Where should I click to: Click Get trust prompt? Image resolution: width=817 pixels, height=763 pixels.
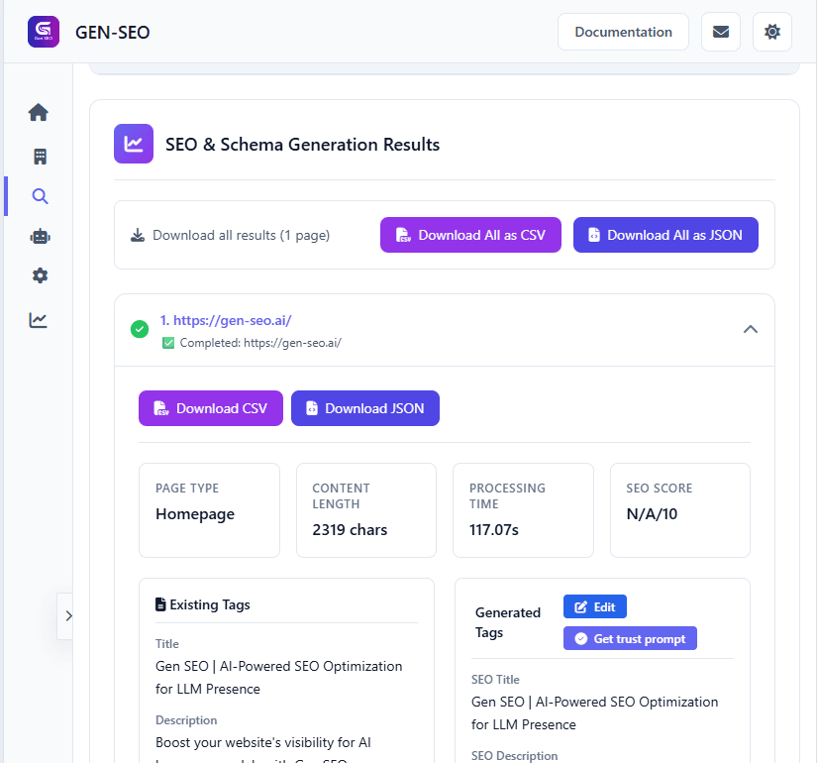tap(630, 638)
